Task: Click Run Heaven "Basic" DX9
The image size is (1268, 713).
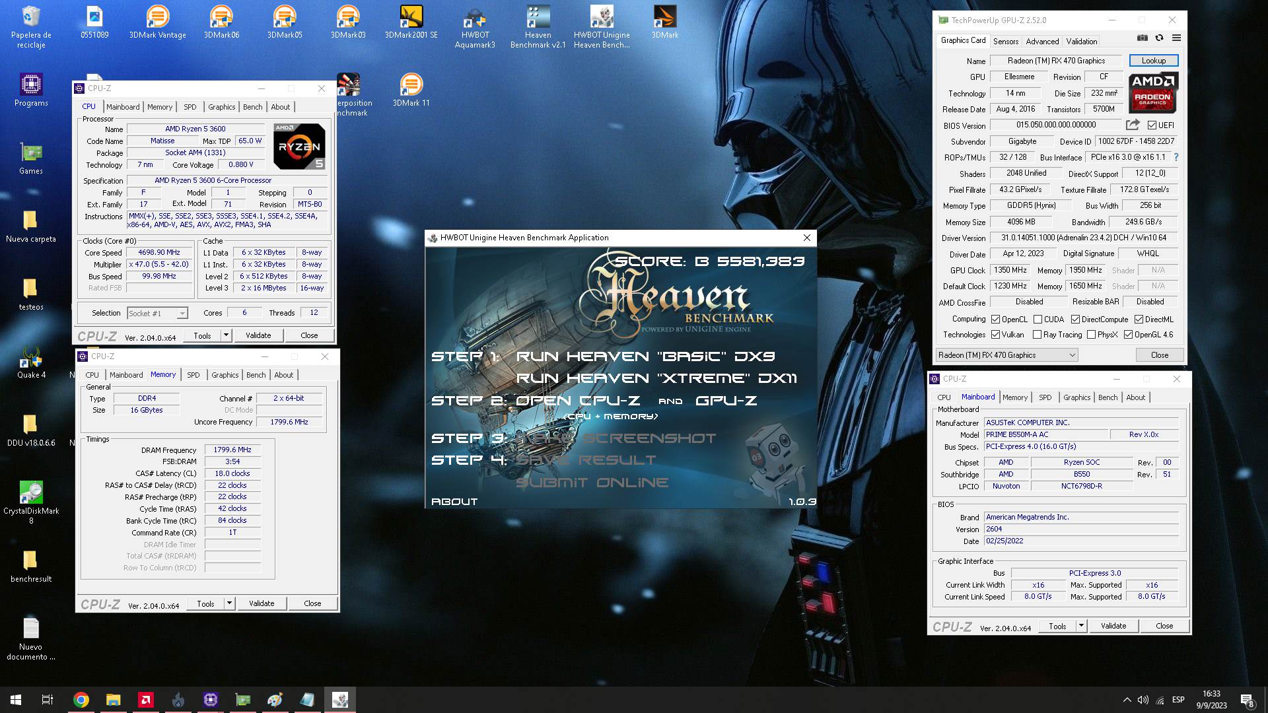Action: tap(645, 356)
